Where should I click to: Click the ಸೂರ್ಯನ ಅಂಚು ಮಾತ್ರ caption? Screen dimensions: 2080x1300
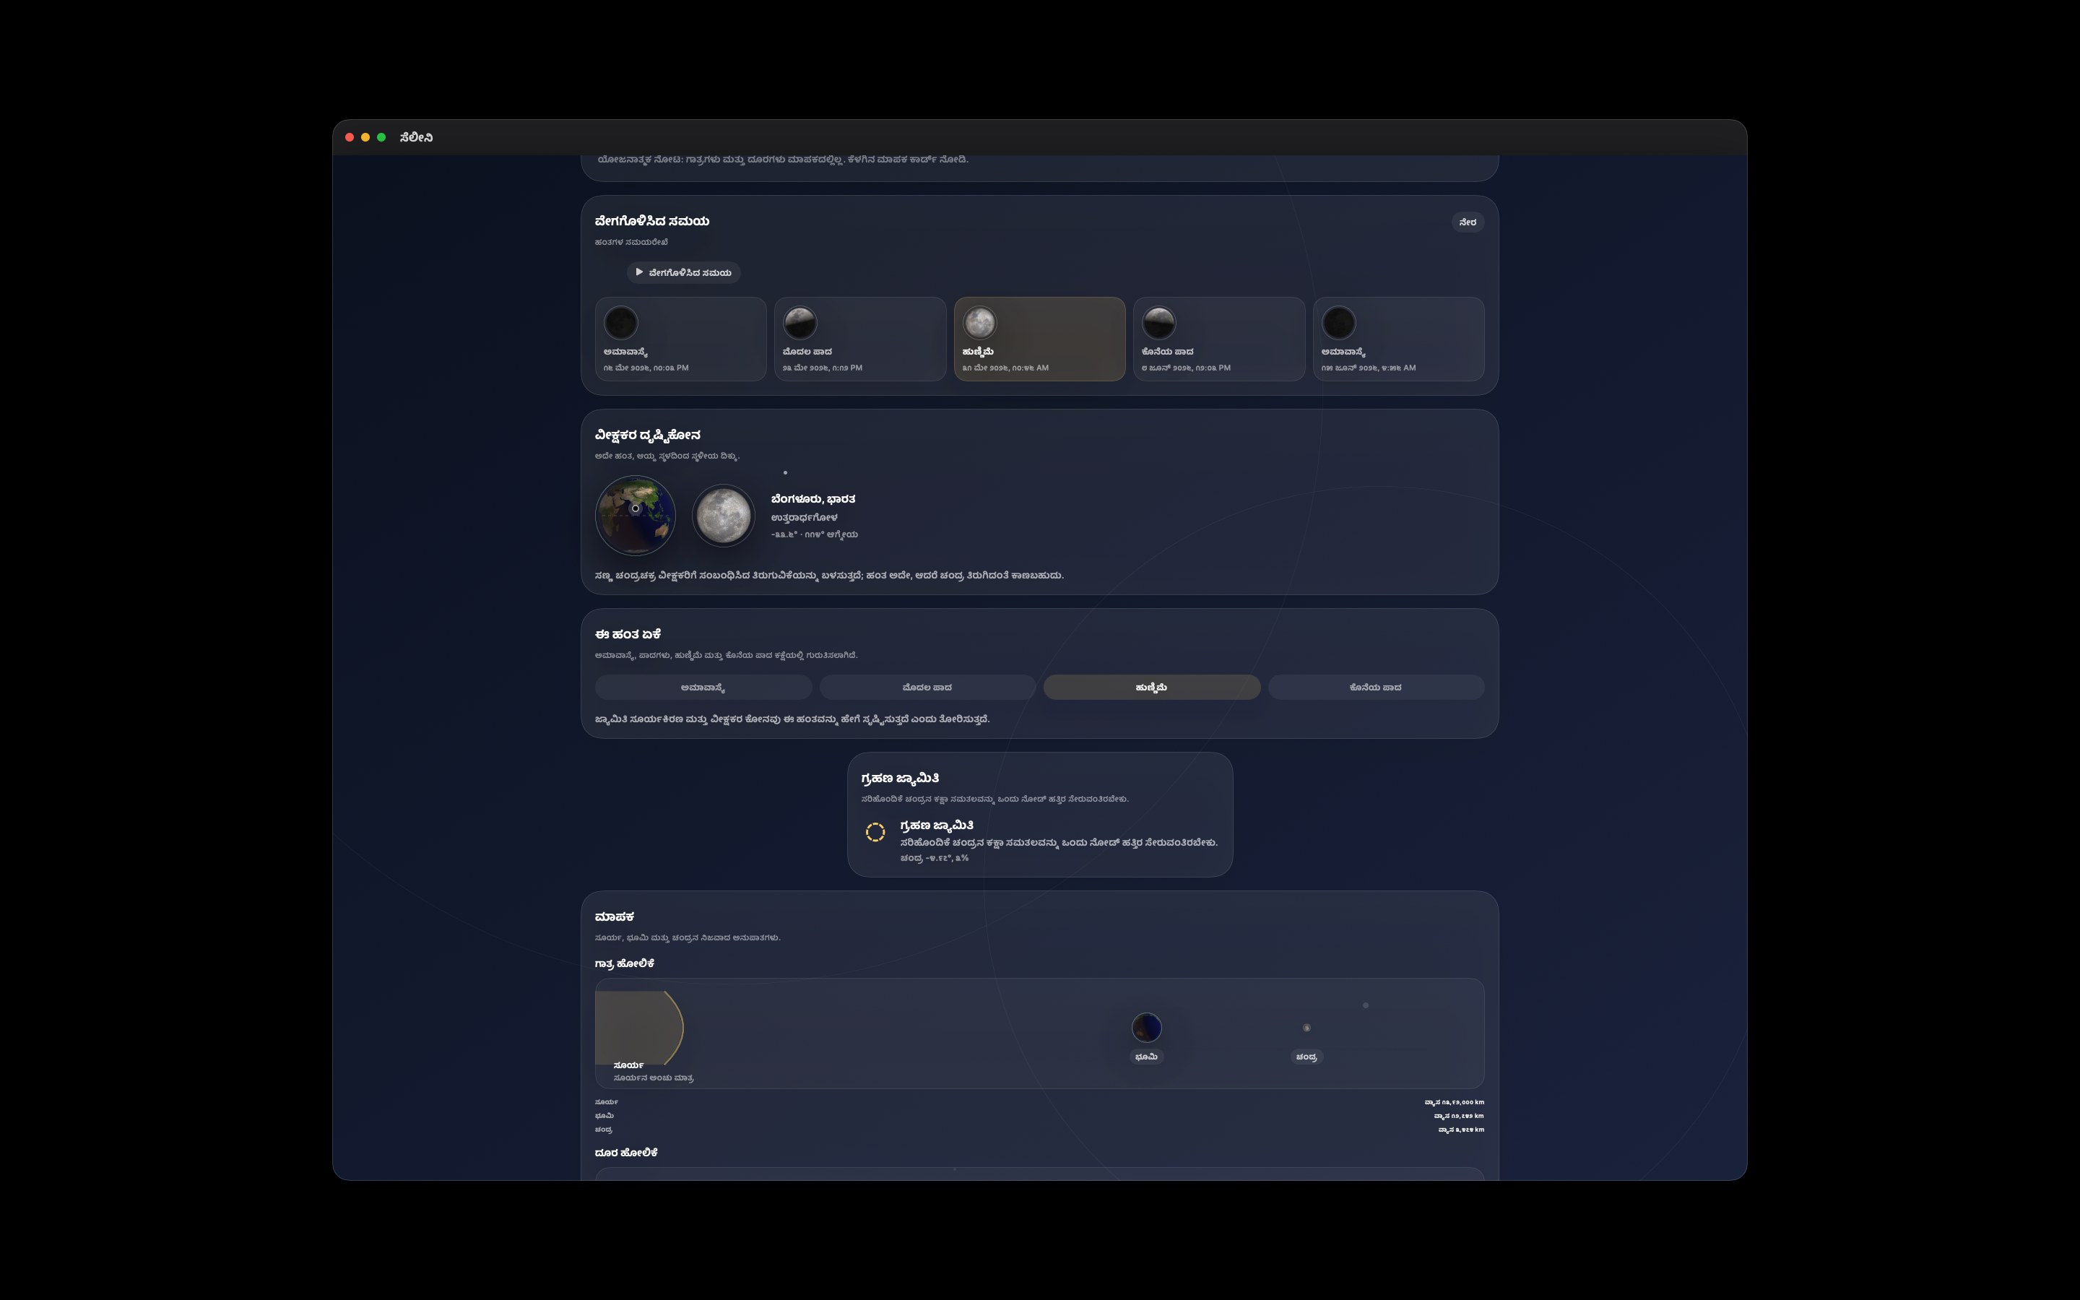(653, 1078)
